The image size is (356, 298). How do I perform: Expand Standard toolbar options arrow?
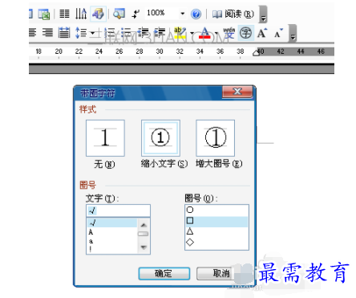coord(263,14)
